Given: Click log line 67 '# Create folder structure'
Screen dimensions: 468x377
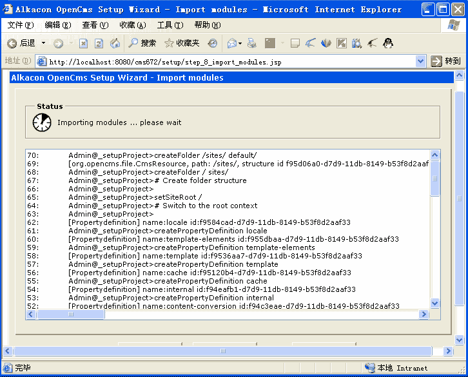Looking at the screenshot, I should [x=157, y=180].
